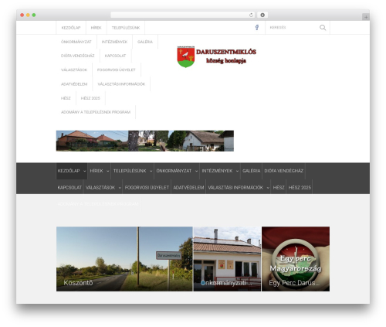386x327 pixels.
Task: Go to Kapcsolat in top white menu
Action: point(115,56)
